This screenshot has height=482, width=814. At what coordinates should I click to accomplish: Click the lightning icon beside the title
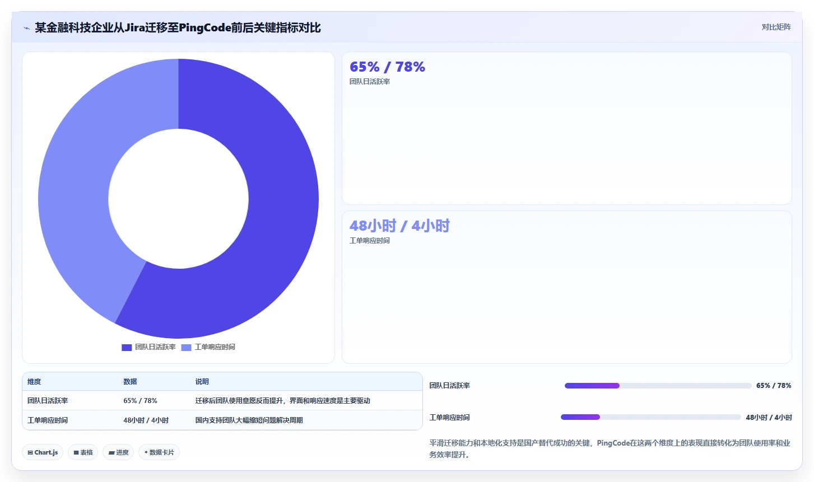click(x=26, y=28)
